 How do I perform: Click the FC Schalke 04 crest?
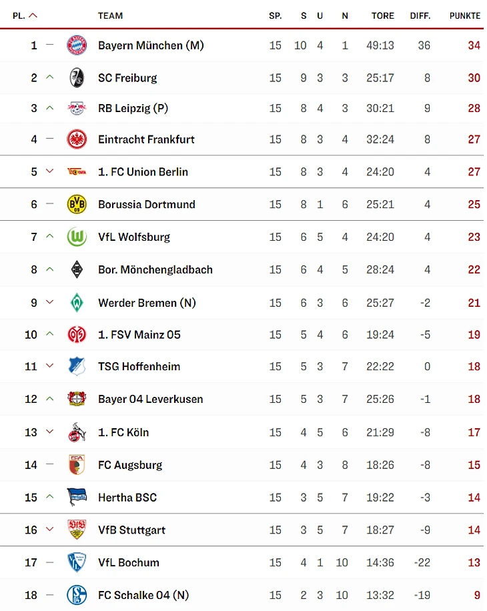(77, 595)
